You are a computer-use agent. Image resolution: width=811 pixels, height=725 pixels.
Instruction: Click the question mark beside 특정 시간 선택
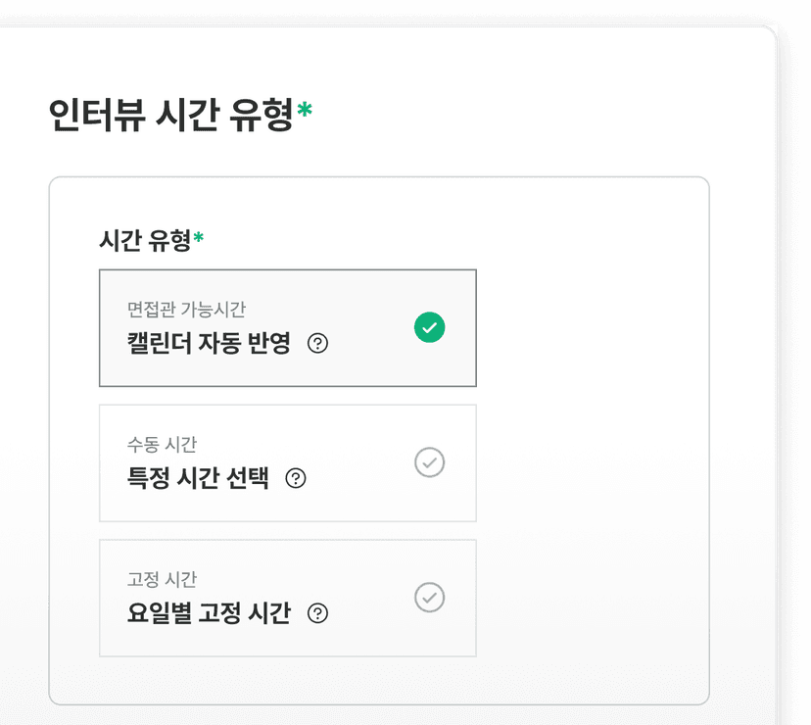coord(298,478)
